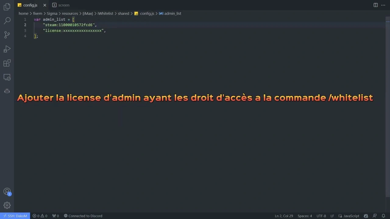Open the SSH: DakoM remote indicator
This screenshot has width=390, height=219.
(15, 216)
